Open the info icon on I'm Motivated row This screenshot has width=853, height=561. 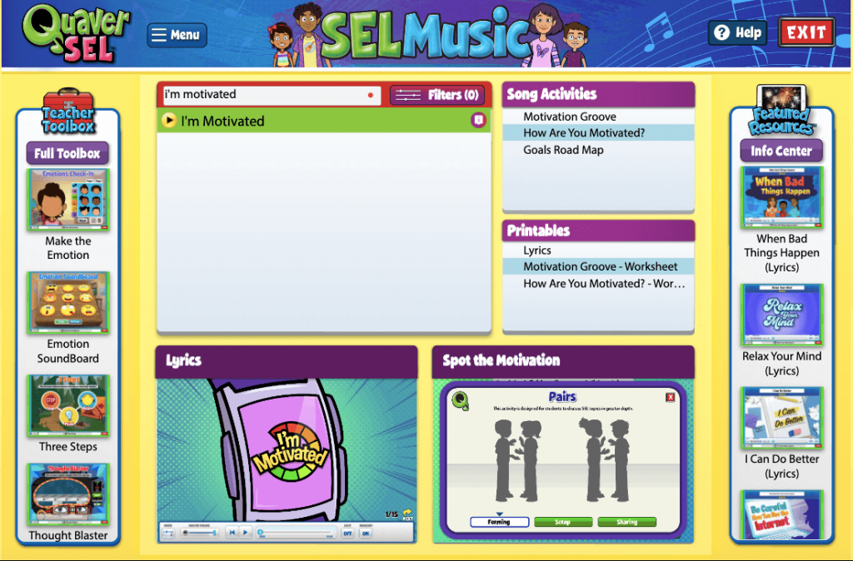tap(478, 120)
